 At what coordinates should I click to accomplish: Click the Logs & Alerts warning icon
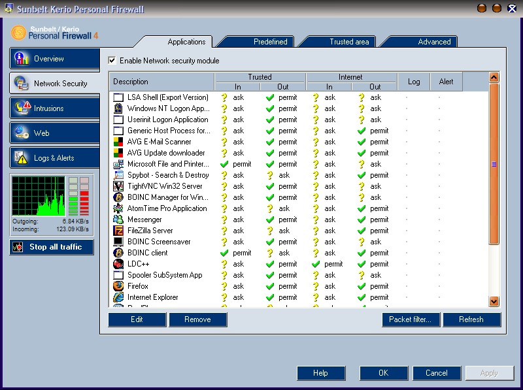tap(21, 157)
